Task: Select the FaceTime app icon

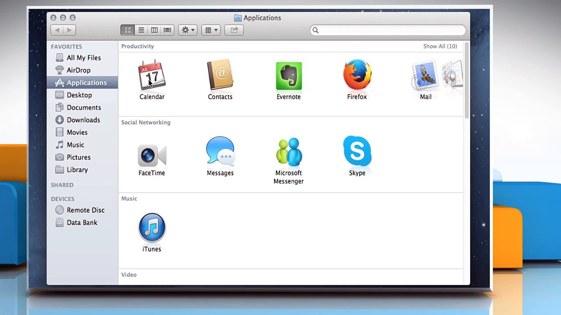Action: pyautogui.click(x=152, y=155)
